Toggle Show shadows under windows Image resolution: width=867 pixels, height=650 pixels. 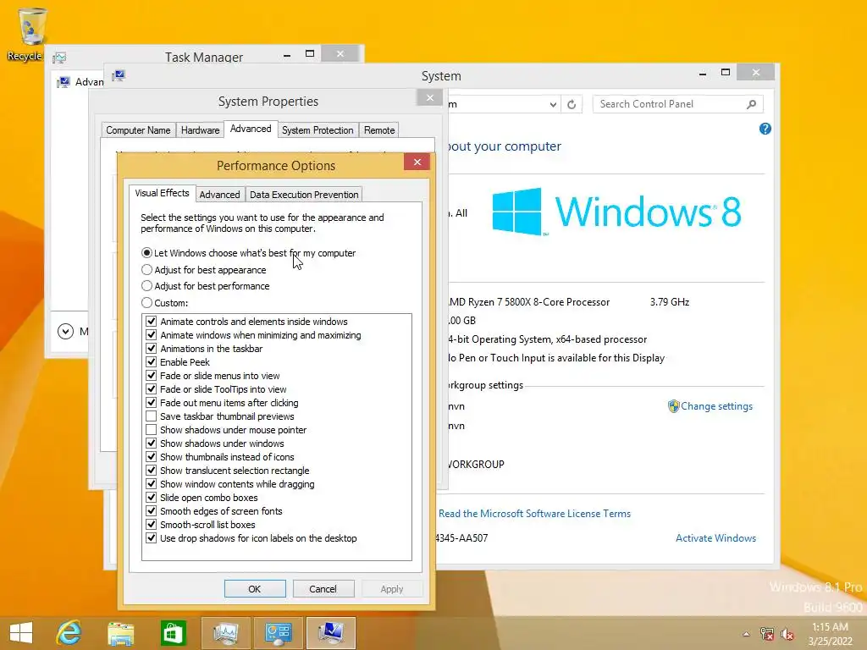[x=151, y=443]
